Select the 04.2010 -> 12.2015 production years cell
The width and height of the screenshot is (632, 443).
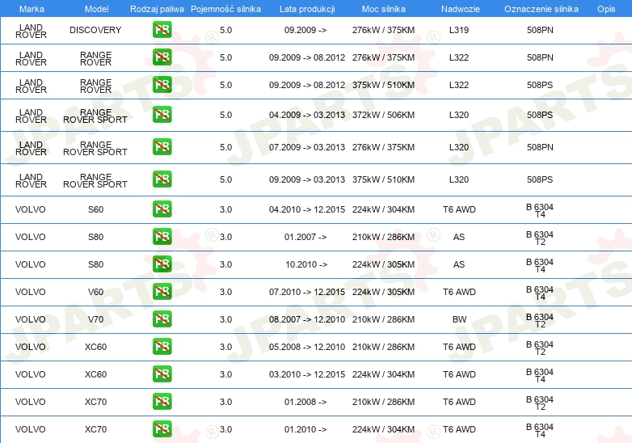click(x=307, y=209)
